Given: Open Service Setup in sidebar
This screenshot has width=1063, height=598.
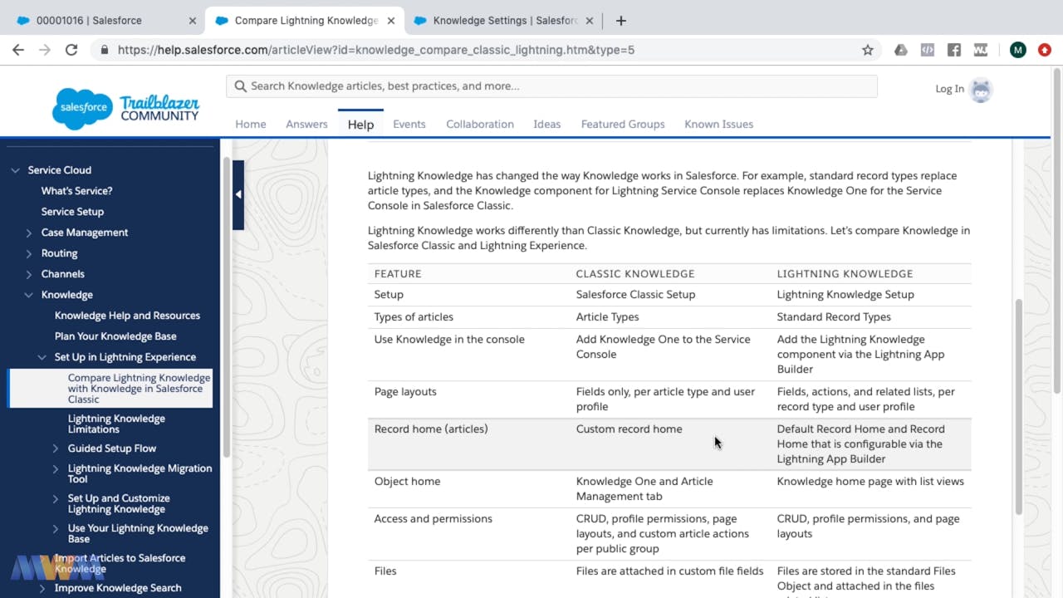Looking at the screenshot, I should coord(72,212).
